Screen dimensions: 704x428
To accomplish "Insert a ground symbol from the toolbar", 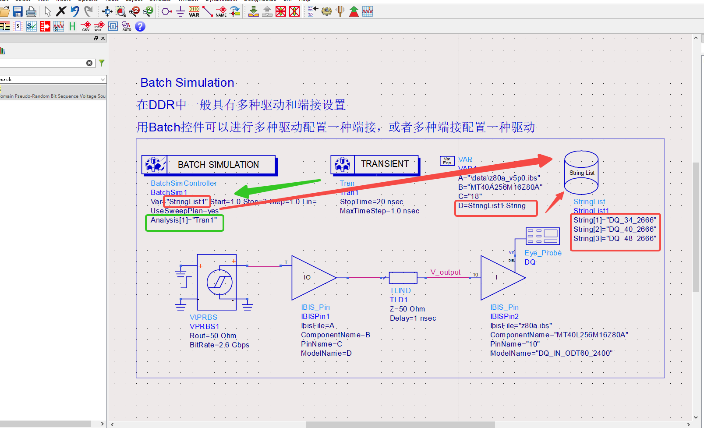I will [180, 12].
